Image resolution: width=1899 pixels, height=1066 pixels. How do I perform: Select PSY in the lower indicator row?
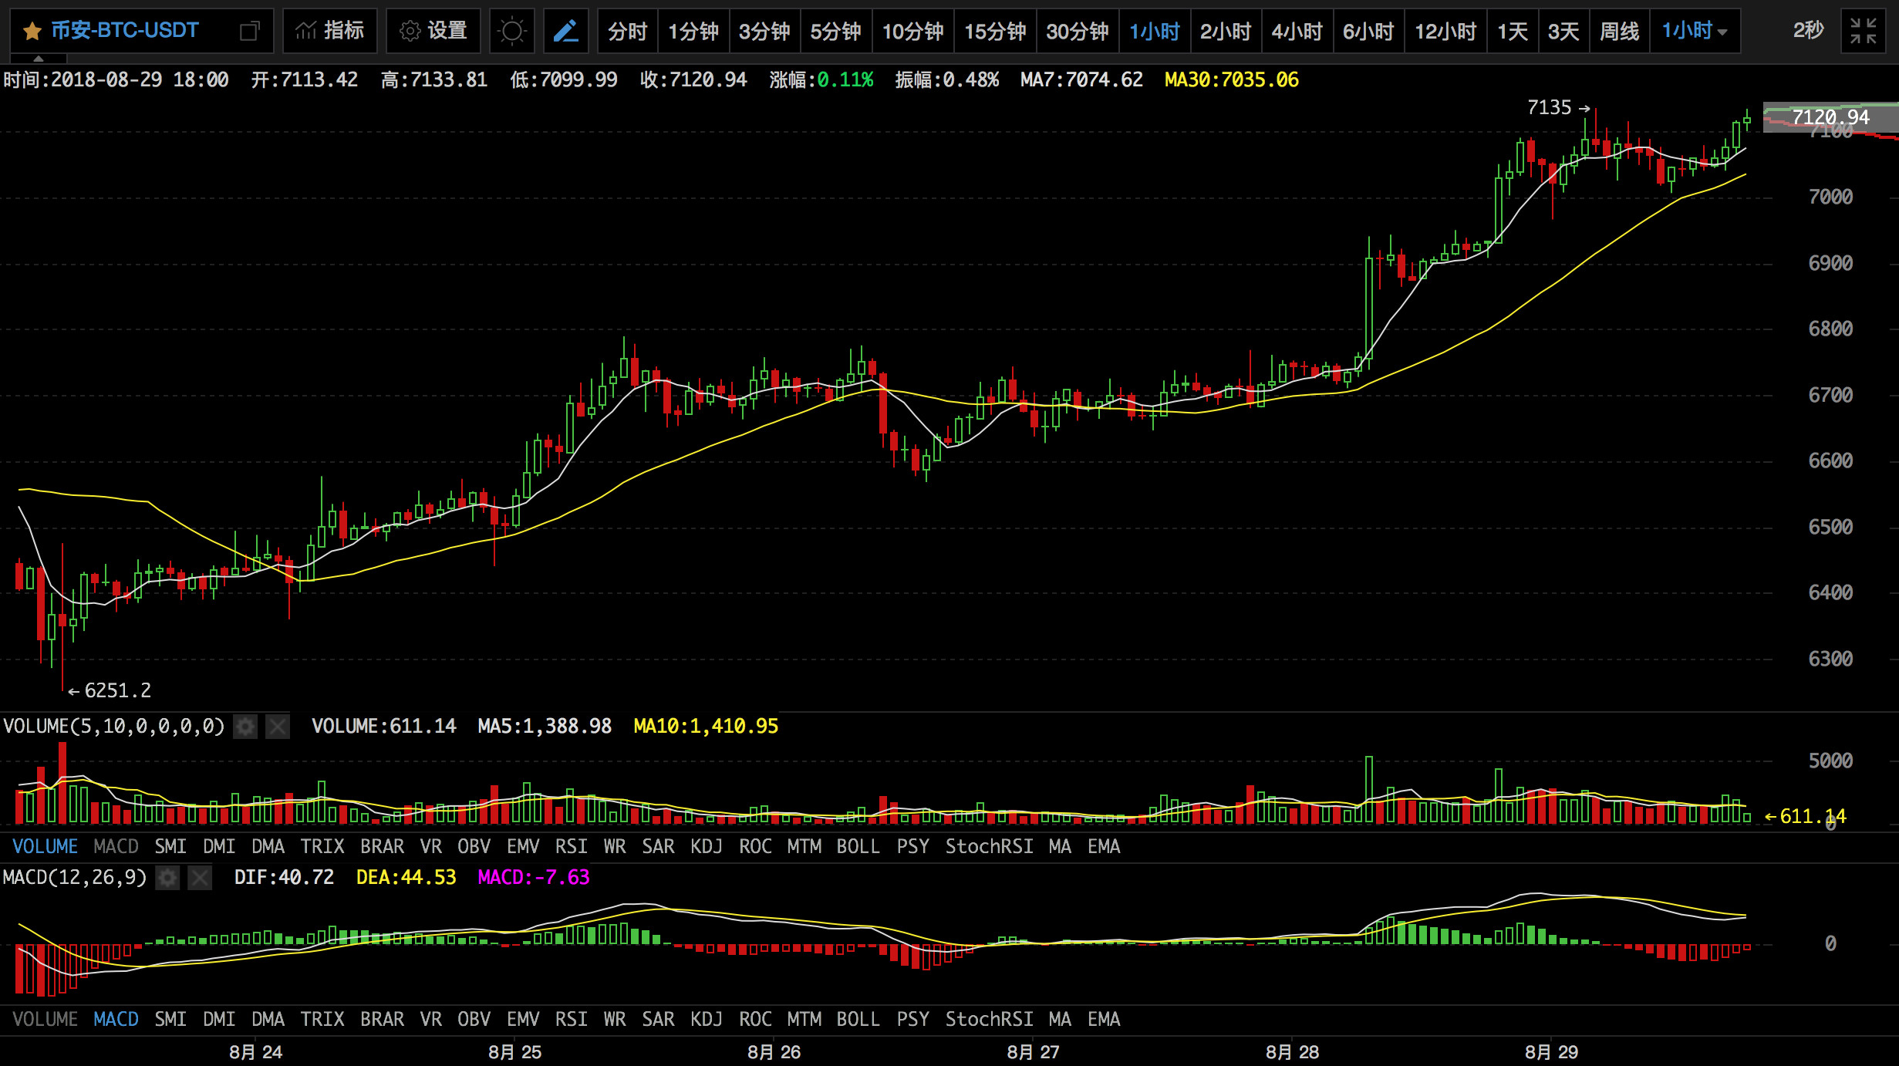912,1020
